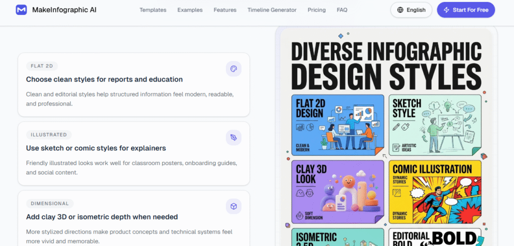Click the globe icon in language selector

point(400,10)
